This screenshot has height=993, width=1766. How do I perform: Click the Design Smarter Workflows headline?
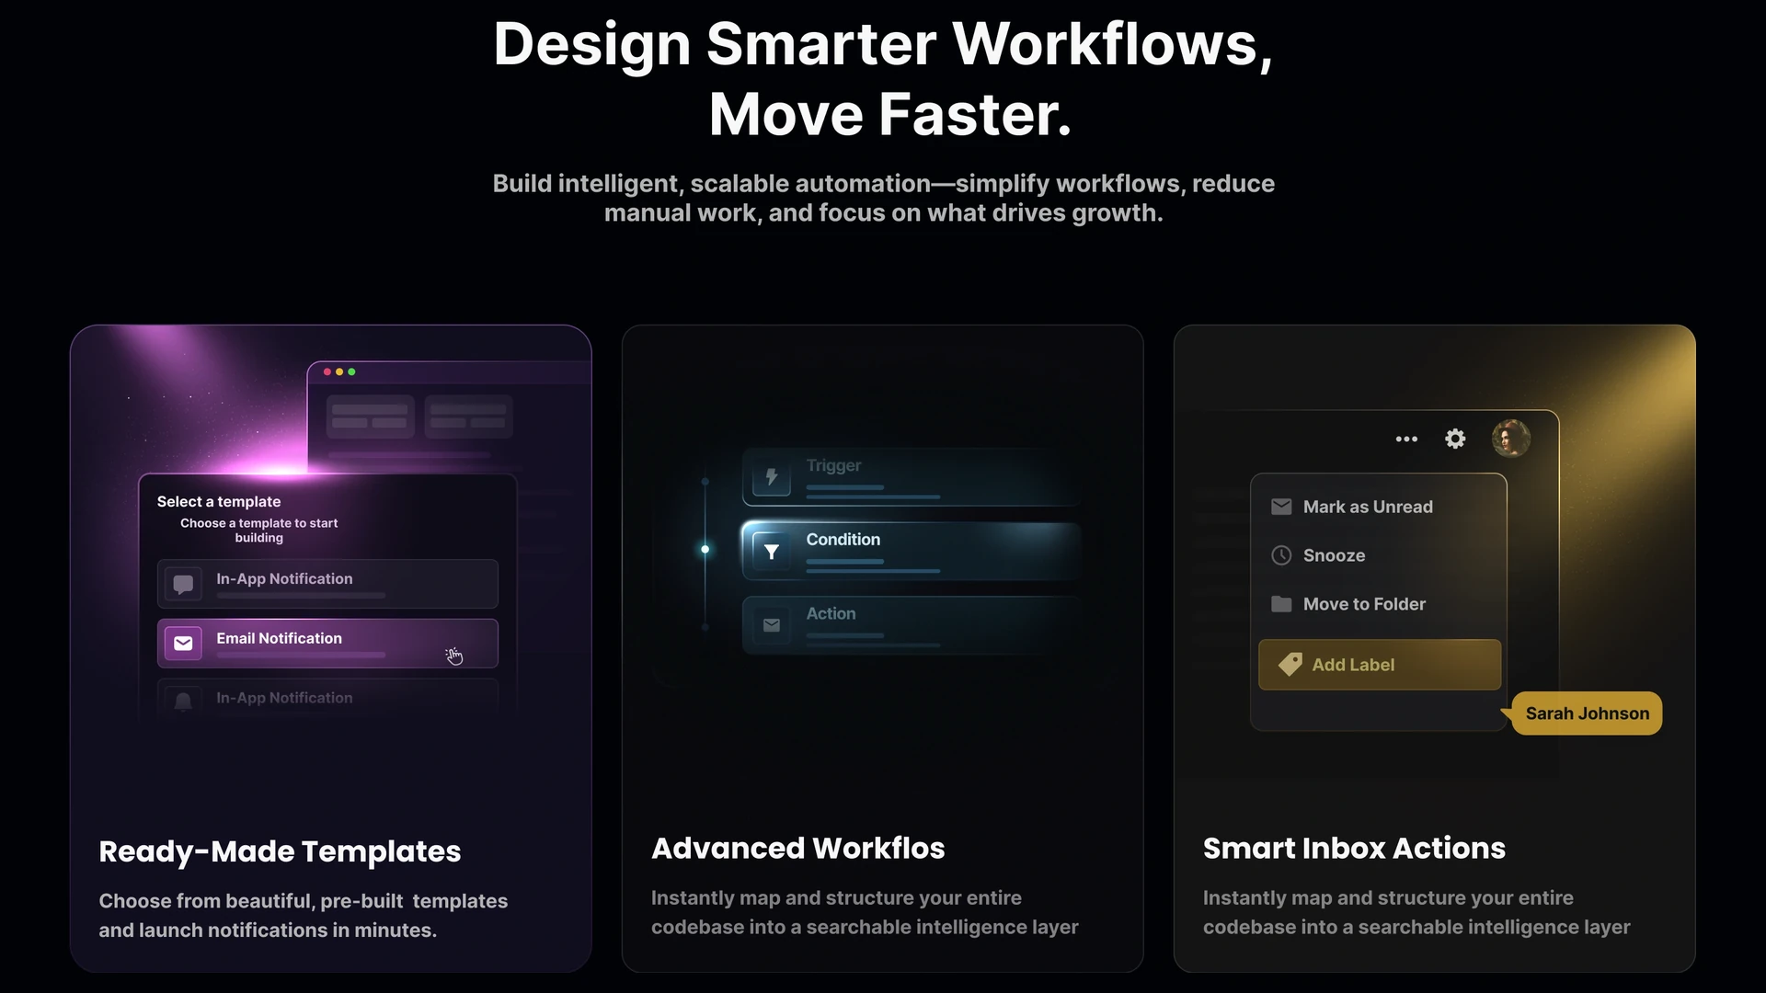click(x=883, y=79)
